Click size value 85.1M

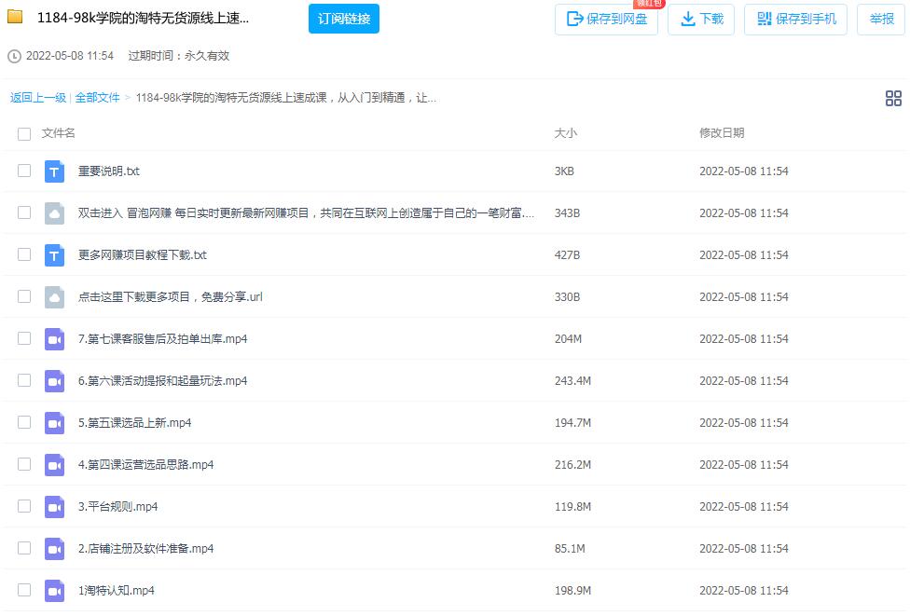click(570, 549)
